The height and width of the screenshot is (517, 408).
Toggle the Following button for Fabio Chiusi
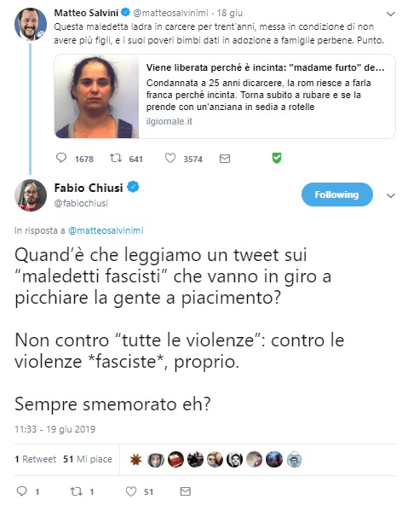click(x=336, y=195)
